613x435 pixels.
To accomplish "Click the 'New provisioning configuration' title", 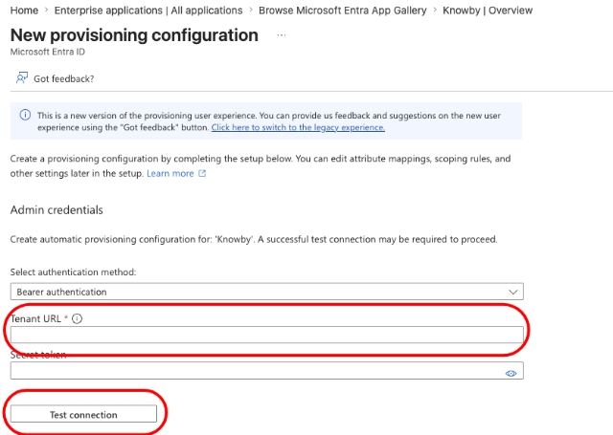I will (x=134, y=35).
